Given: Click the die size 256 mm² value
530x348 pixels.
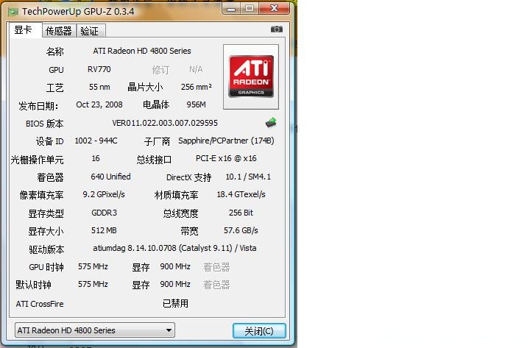Looking at the screenshot, I should [197, 87].
